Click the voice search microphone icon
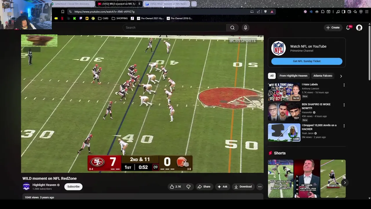Image resolution: width=371 pixels, height=209 pixels. pos(245,28)
